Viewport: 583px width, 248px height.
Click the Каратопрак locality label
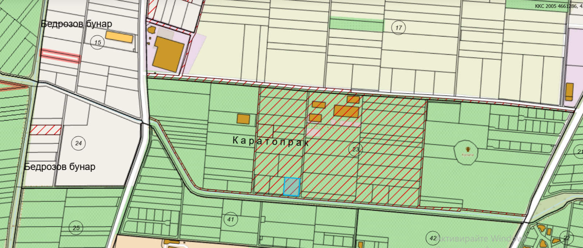pyautogui.click(x=270, y=141)
